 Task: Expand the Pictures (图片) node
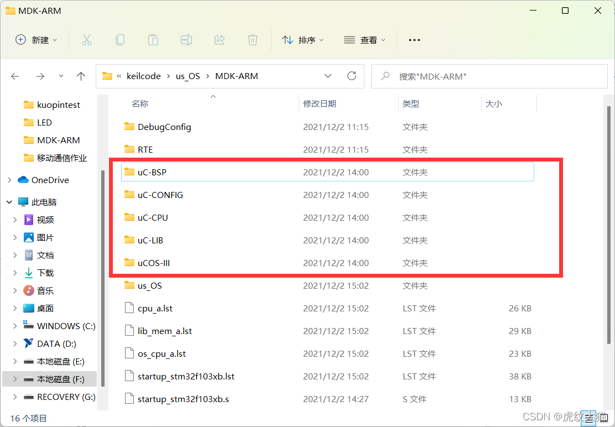click(15, 237)
